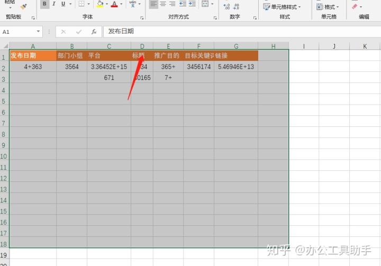Select the cell containing 671

coord(109,78)
